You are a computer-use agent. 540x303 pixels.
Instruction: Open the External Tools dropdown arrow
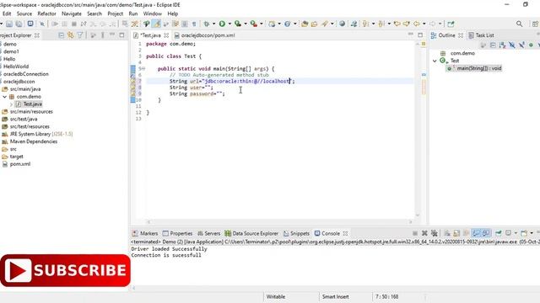click(x=262, y=24)
